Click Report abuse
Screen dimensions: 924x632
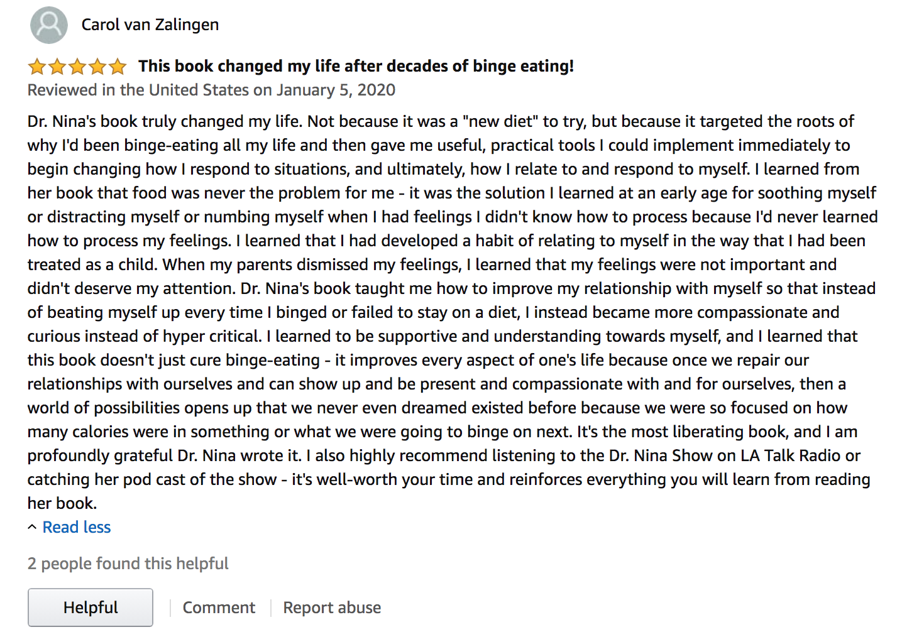[332, 607]
